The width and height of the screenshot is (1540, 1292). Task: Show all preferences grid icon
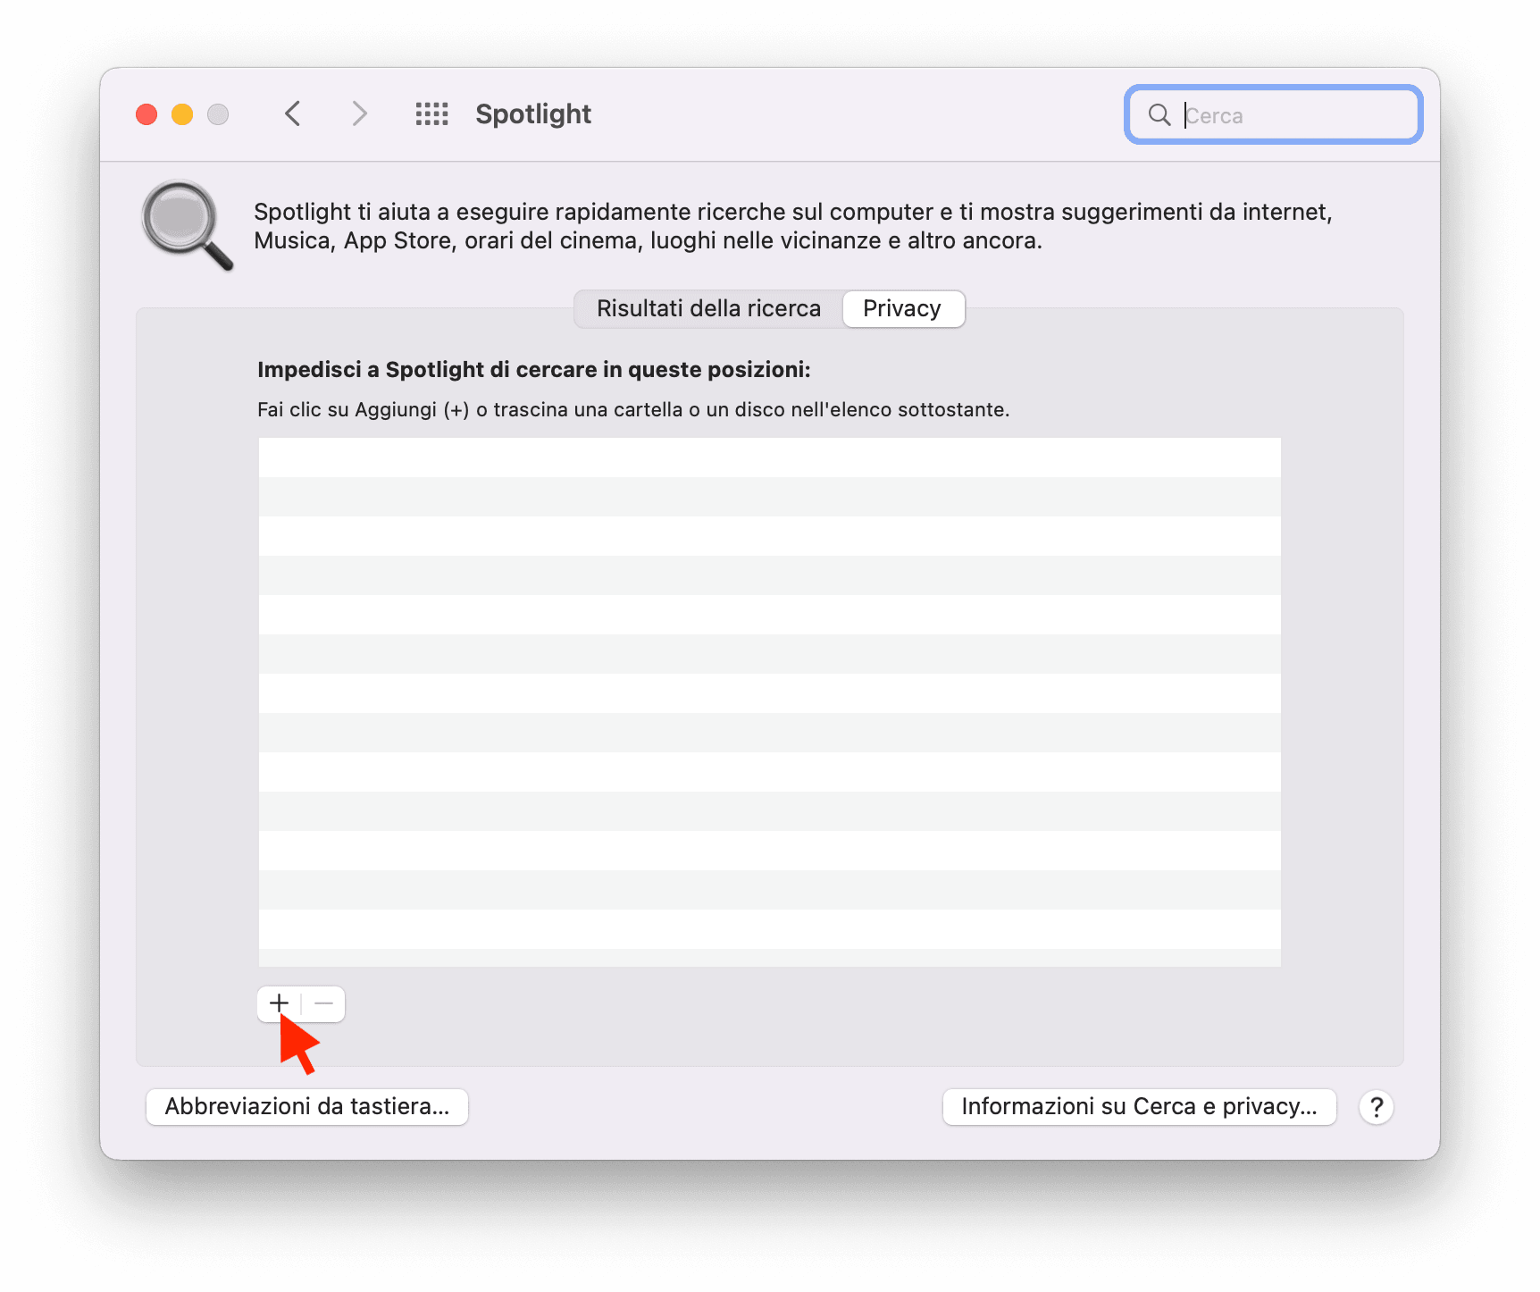[432, 114]
